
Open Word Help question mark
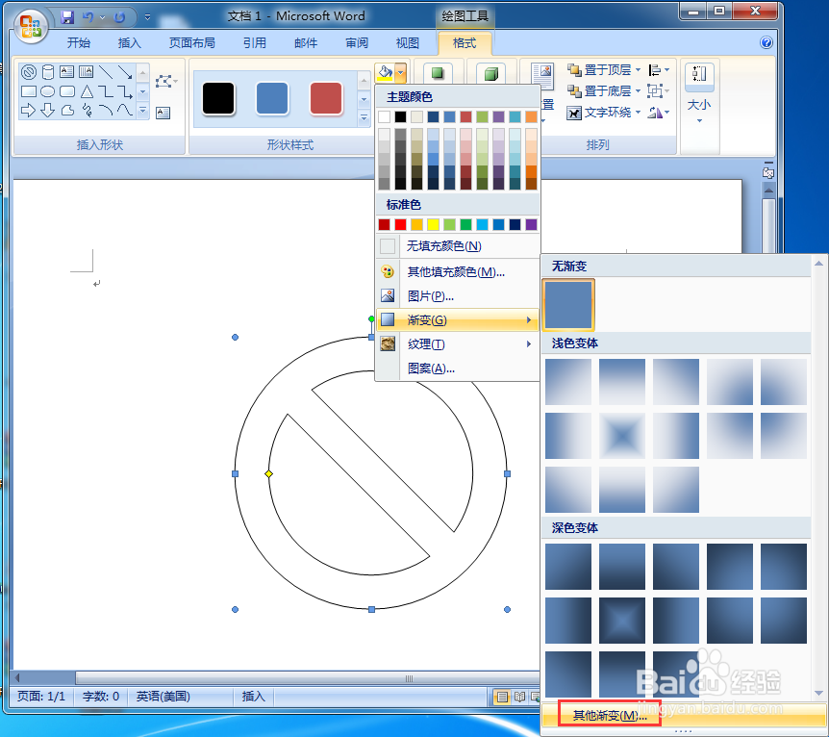766,42
